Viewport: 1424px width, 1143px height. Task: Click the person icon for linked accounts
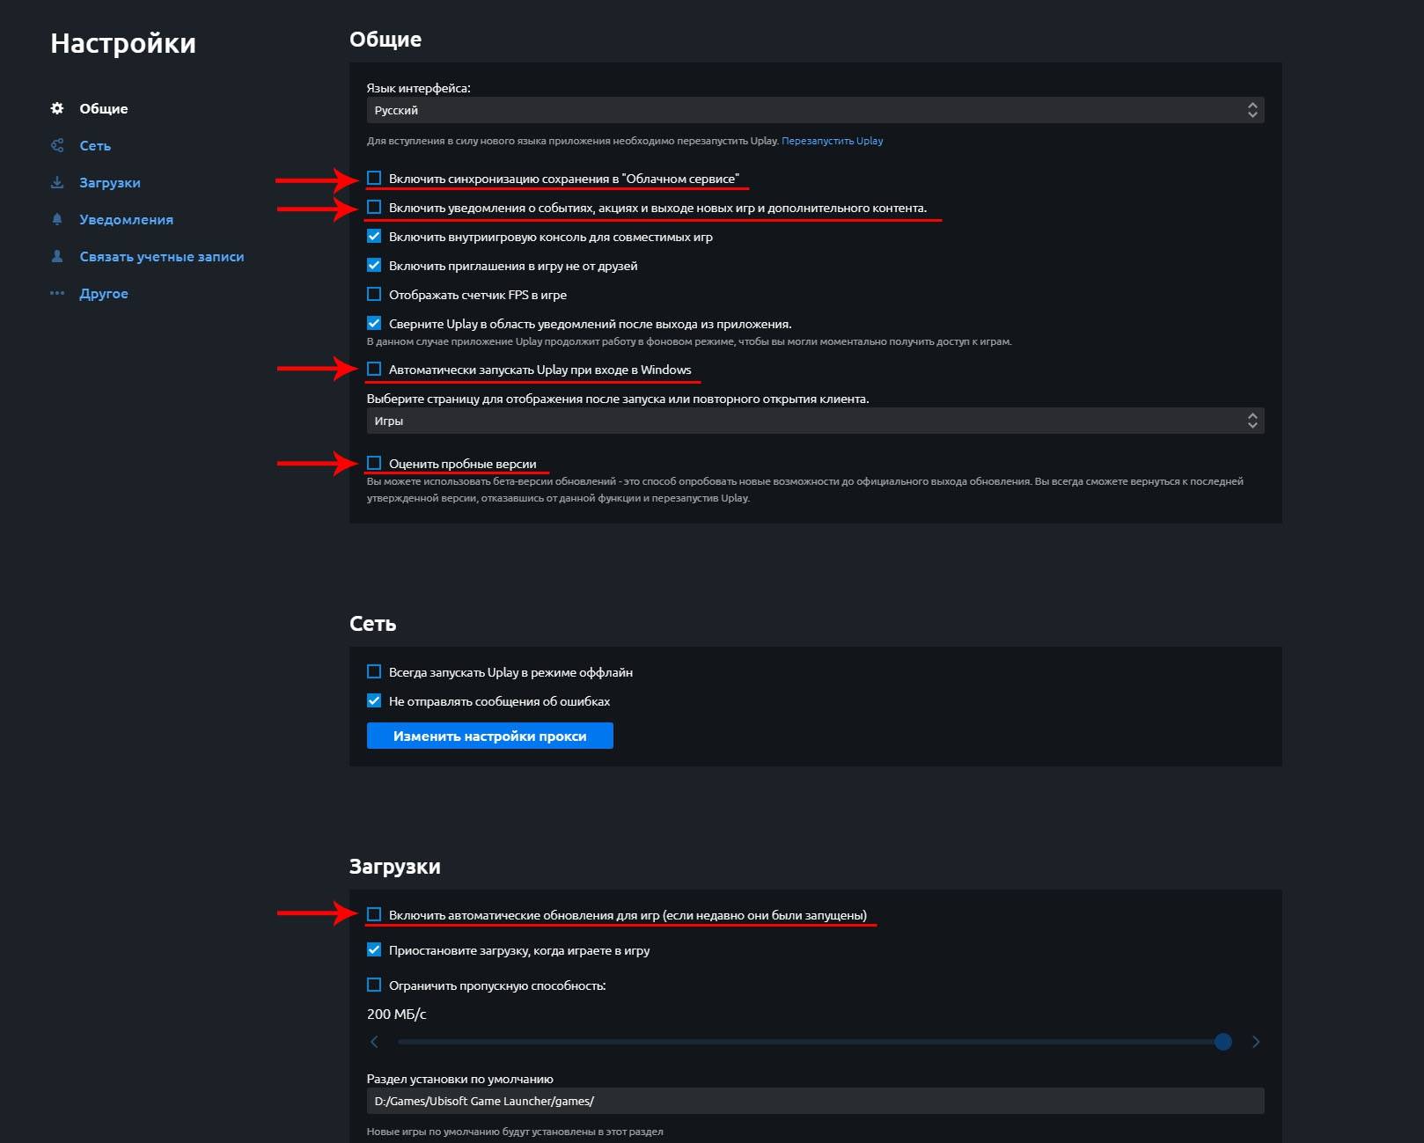57,256
